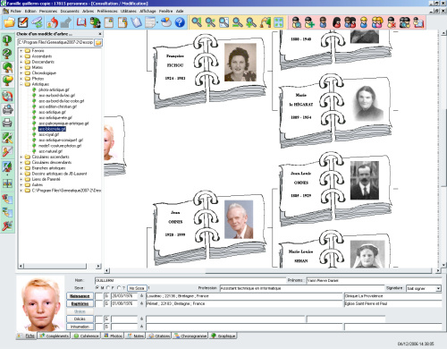Viewport: 447px width, 349px height.
Task: Click the printer icon in the left sidebar
Action: 7,123
